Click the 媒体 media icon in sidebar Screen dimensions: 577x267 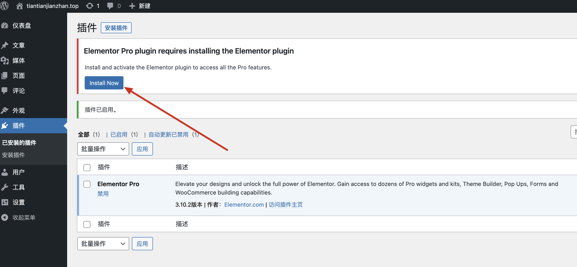coord(5,61)
